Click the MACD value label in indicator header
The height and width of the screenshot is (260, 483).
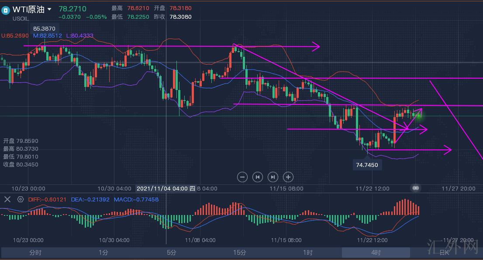click(136, 199)
